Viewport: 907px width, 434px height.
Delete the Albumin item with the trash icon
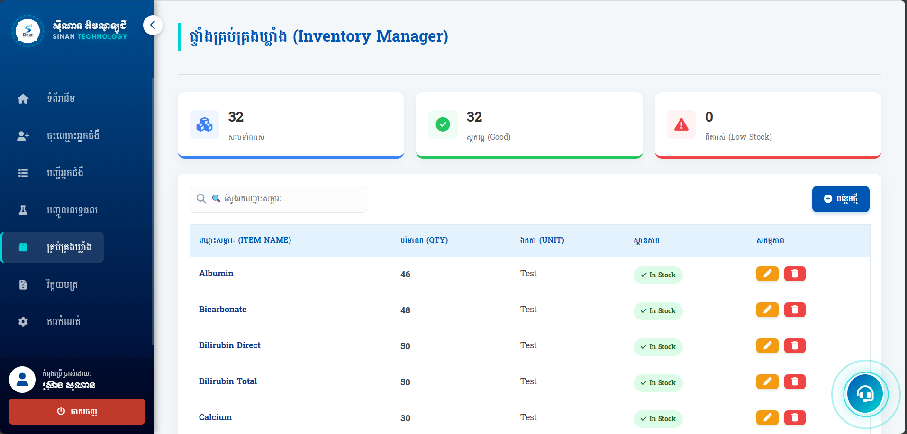click(x=795, y=274)
